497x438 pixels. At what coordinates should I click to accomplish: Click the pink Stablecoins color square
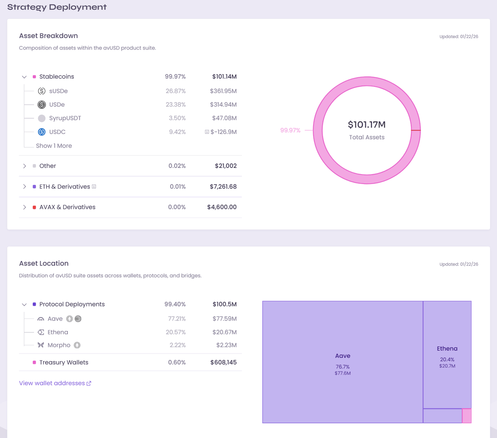(34, 77)
